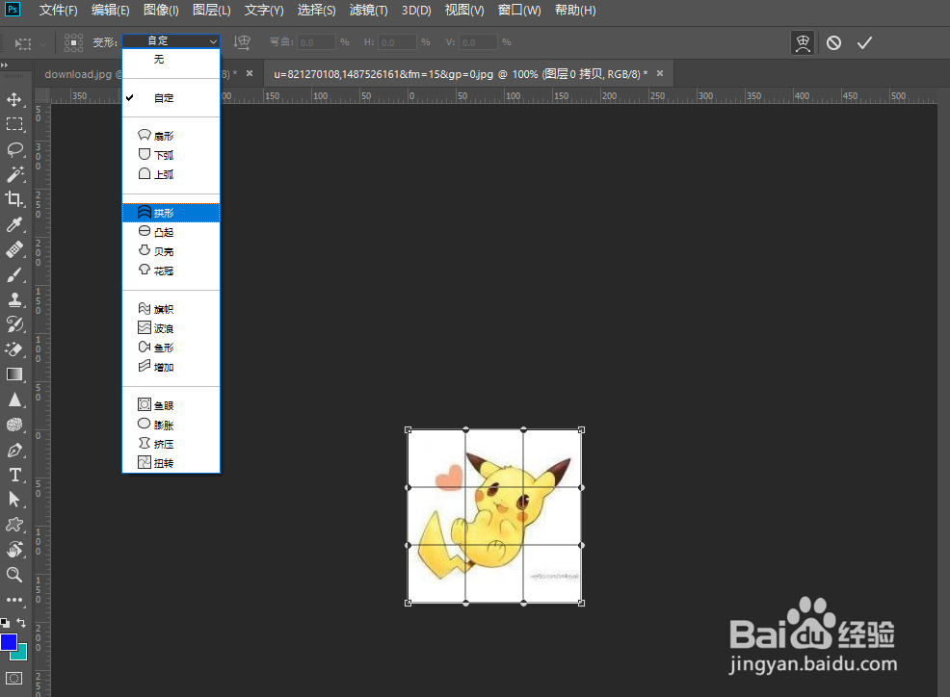Swap foreground and background colors
This screenshot has width=950, height=697.
[x=21, y=623]
